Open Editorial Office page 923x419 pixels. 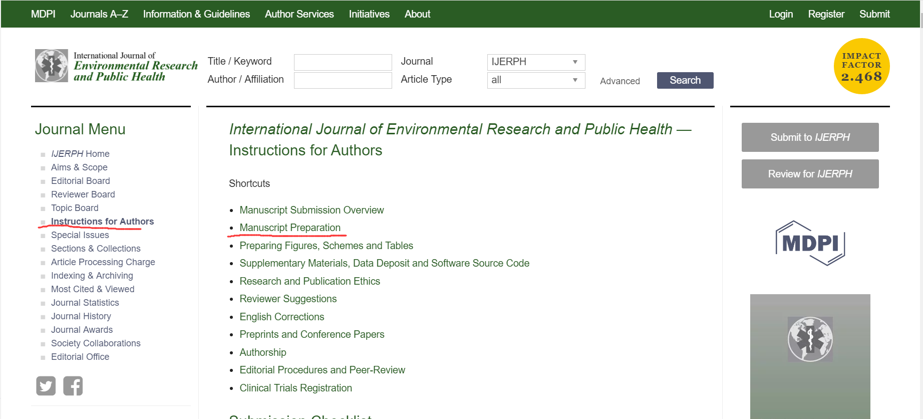pos(80,357)
